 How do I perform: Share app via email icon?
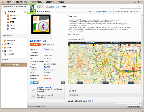point(37,83)
